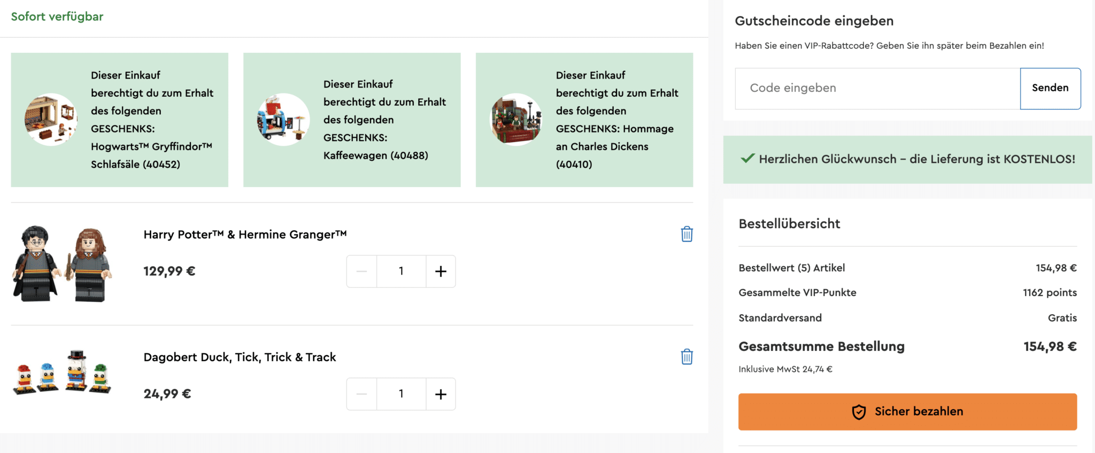Proceed with Sicher bezahlen button
This screenshot has height=453, width=1095.
click(907, 411)
